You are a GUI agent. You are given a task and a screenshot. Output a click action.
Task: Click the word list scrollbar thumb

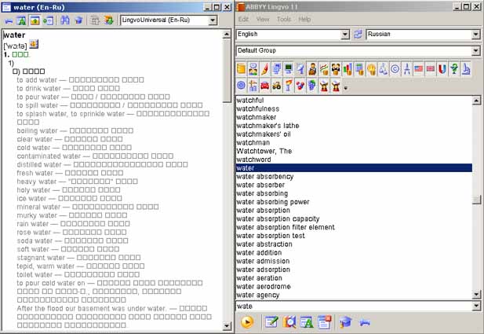pos(476,200)
